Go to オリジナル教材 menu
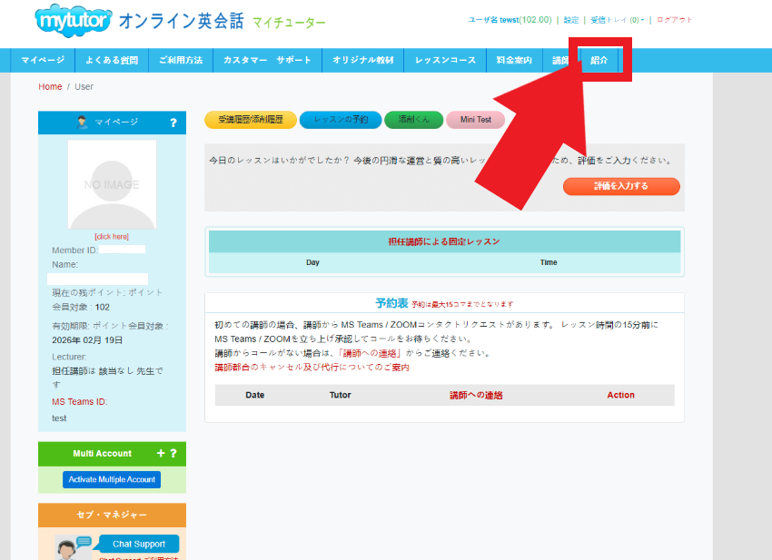Screen dimensions: 772x560 tap(363, 60)
